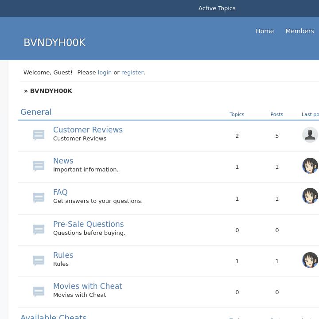The height and width of the screenshot is (319, 319).
Task: Click the register link
Action: pos(132,72)
